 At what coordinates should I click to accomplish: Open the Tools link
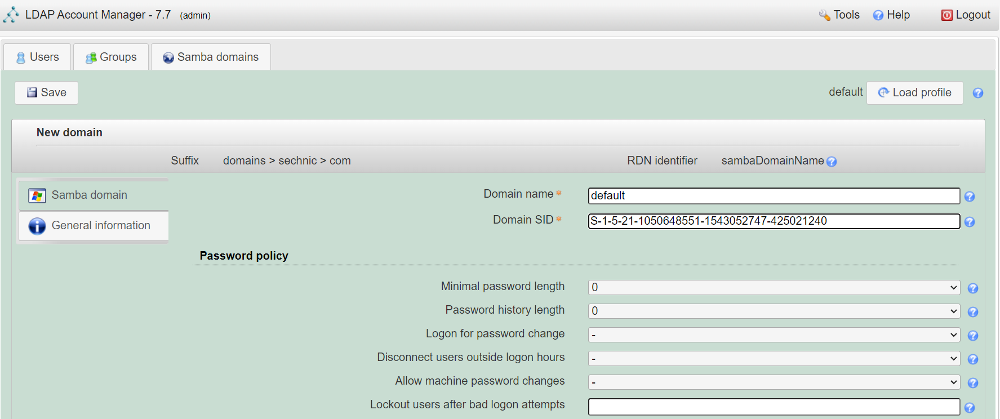[x=839, y=15]
